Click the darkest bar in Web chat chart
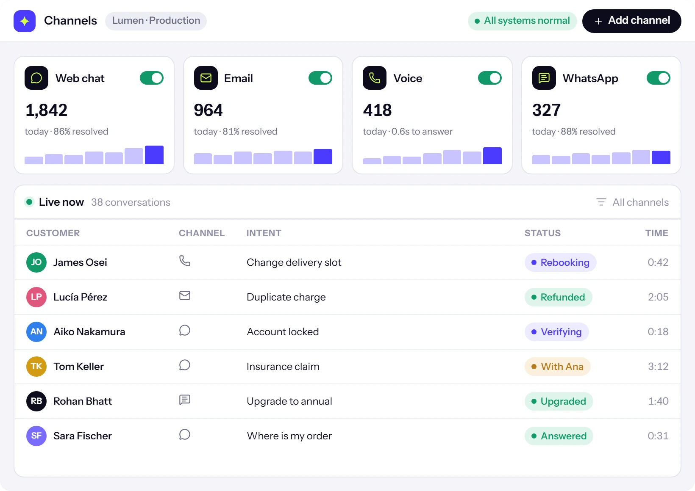Viewport: 695px width, 491px height. [x=154, y=155]
